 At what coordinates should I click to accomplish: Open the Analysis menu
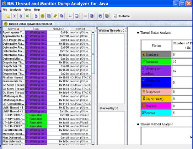(16, 10)
